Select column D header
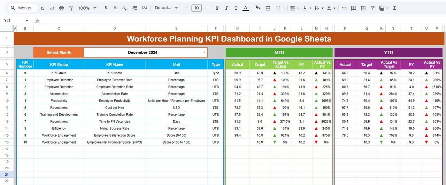This screenshot has width=446, height=185. coord(114,29)
